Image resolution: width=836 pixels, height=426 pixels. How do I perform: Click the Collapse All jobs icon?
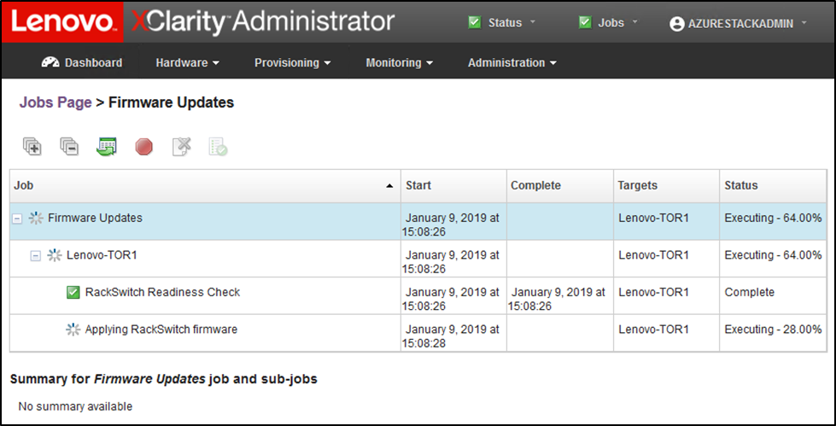click(x=69, y=146)
